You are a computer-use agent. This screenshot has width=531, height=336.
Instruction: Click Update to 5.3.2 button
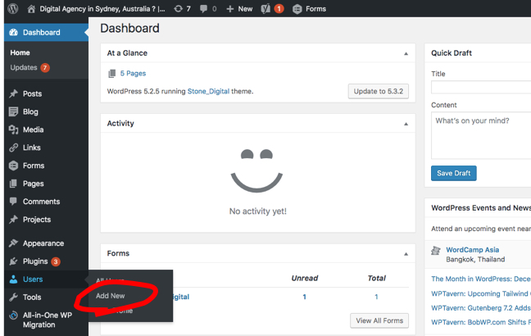coord(379,91)
